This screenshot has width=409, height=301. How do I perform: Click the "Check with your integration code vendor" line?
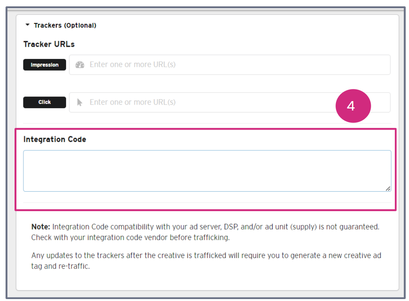point(130,237)
